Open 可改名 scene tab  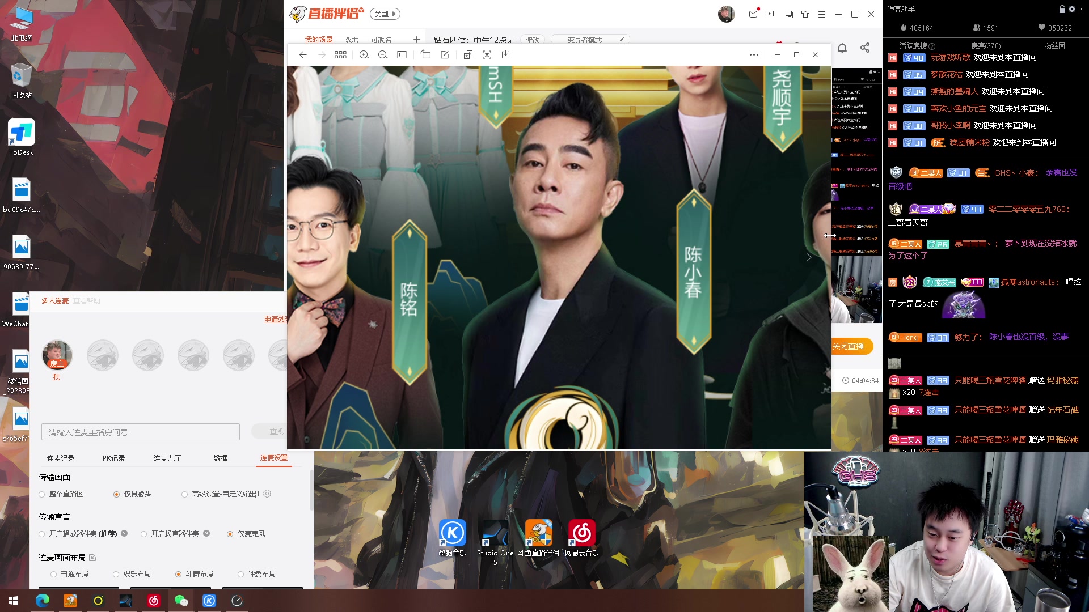[381, 40]
